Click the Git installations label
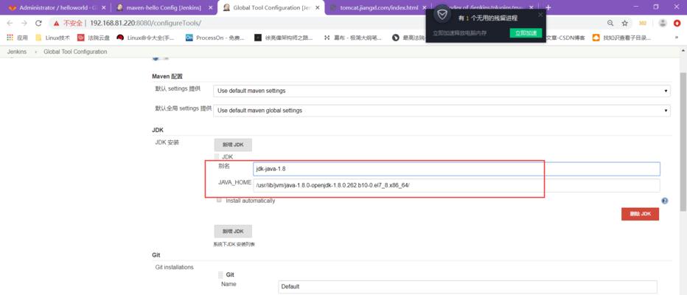The image size is (687, 295). (175, 267)
